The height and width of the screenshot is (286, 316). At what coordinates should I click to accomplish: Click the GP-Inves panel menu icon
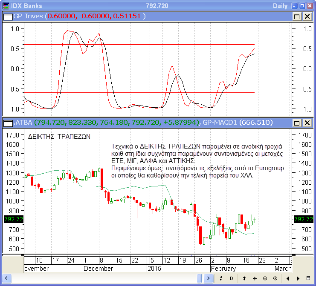coord(8,17)
